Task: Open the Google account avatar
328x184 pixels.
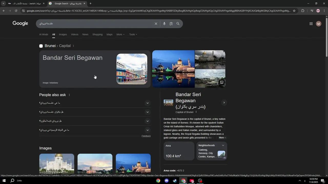Action: tap(319, 24)
